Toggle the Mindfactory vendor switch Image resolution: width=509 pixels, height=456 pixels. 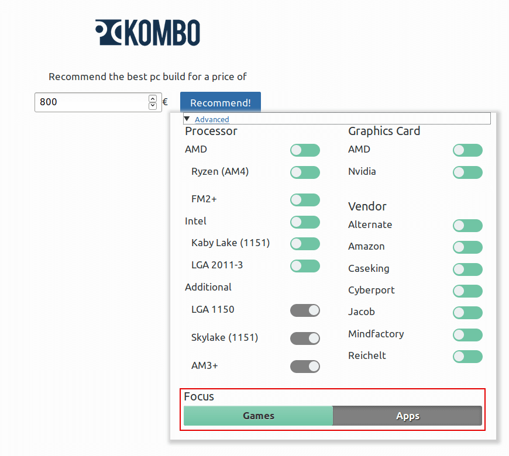pyautogui.click(x=467, y=335)
